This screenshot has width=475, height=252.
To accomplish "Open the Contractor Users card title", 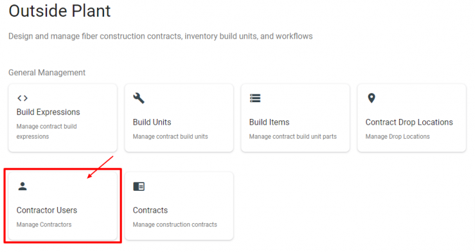I will tap(47, 210).
